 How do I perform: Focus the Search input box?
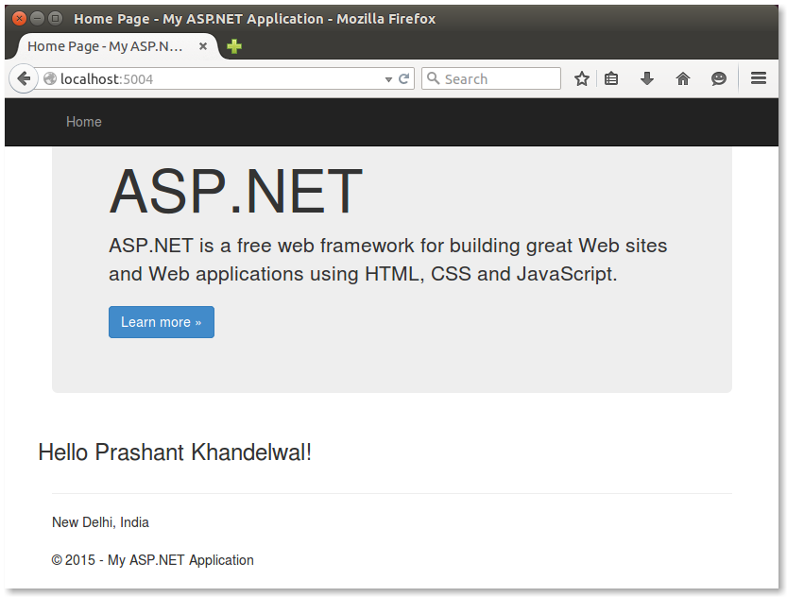491,78
